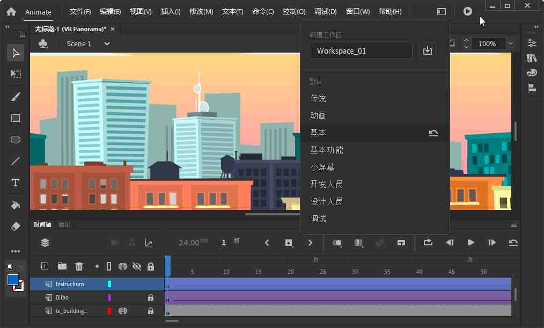
Task: Create a new layer in the timeline
Action: click(x=45, y=266)
